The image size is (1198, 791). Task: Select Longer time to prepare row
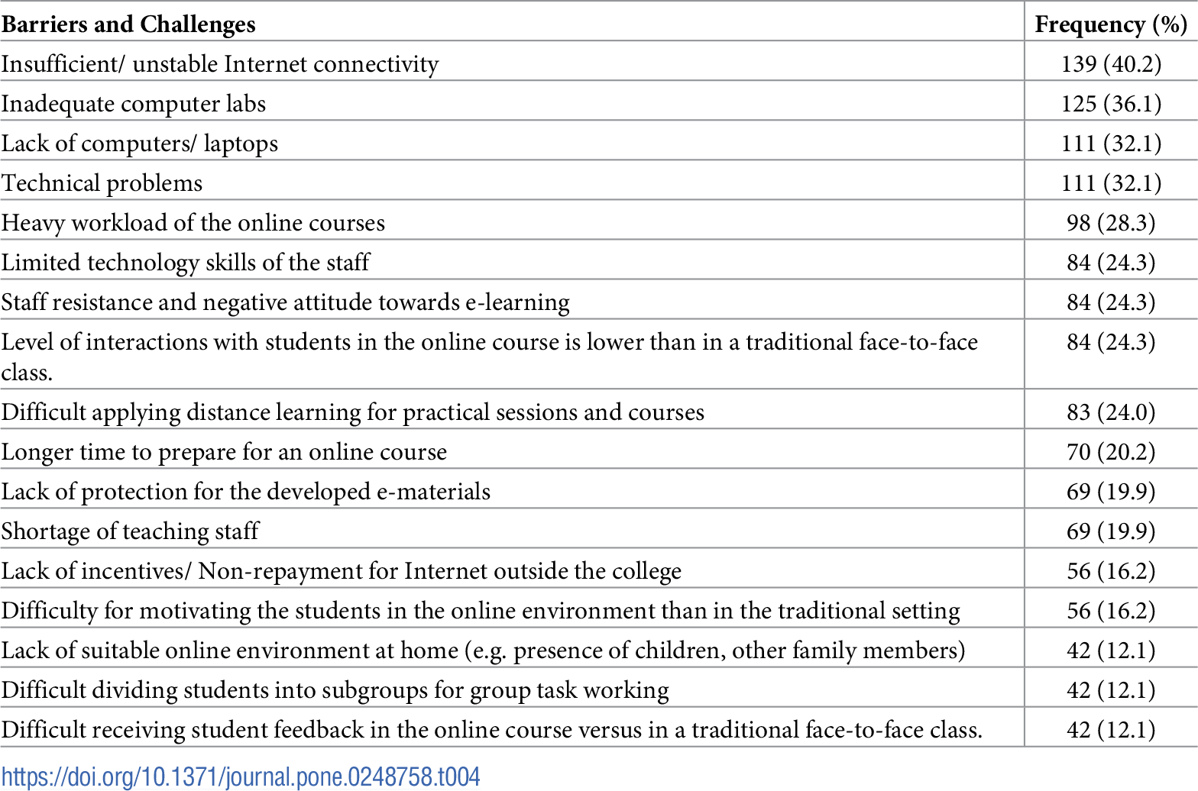click(599, 452)
